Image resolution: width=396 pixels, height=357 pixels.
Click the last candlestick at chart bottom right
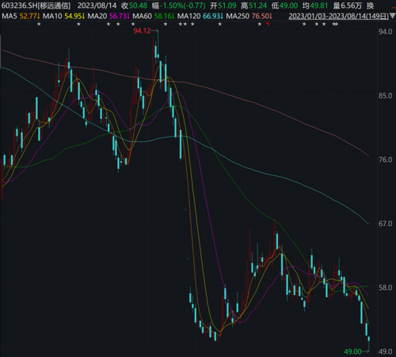(368, 339)
